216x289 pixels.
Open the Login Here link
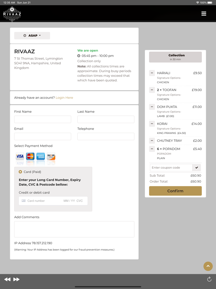pyautogui.click(x=64, y=97)
